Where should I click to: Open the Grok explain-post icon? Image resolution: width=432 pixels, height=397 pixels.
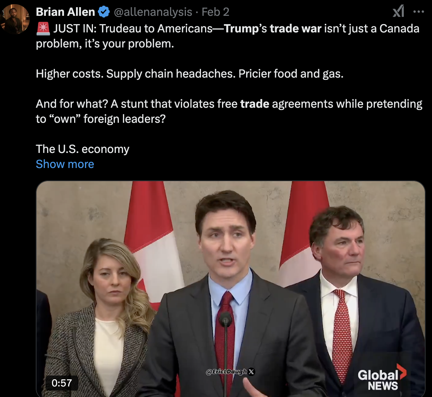point(398,11)
